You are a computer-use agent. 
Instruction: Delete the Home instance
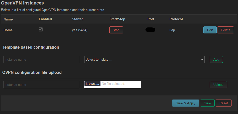225,30
